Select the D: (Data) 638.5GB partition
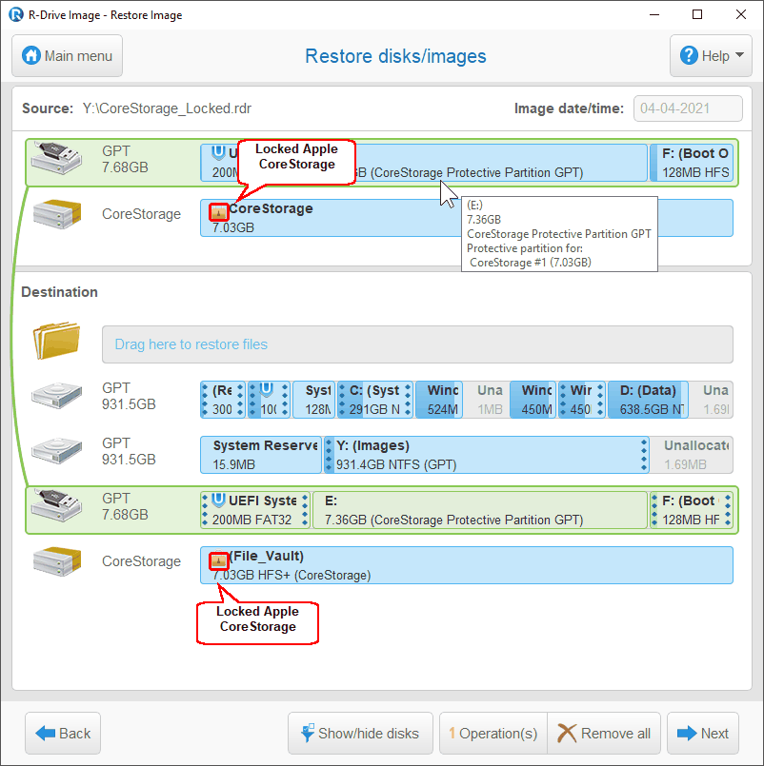The height and width of the screenshot is (766, 764). click(648, 400)
